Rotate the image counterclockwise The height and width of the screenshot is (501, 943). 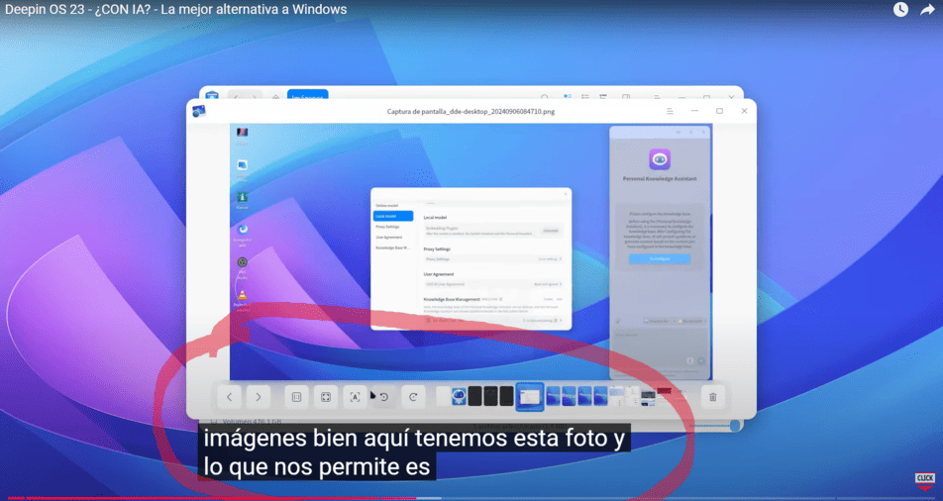(x=383, y=397)
